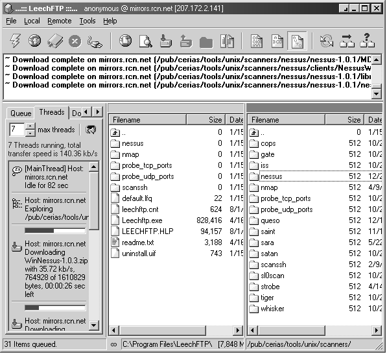The width and height of the screenshot is (387, 354).
Task: Increase max threads with up spinner
Action: click(30, 126)
